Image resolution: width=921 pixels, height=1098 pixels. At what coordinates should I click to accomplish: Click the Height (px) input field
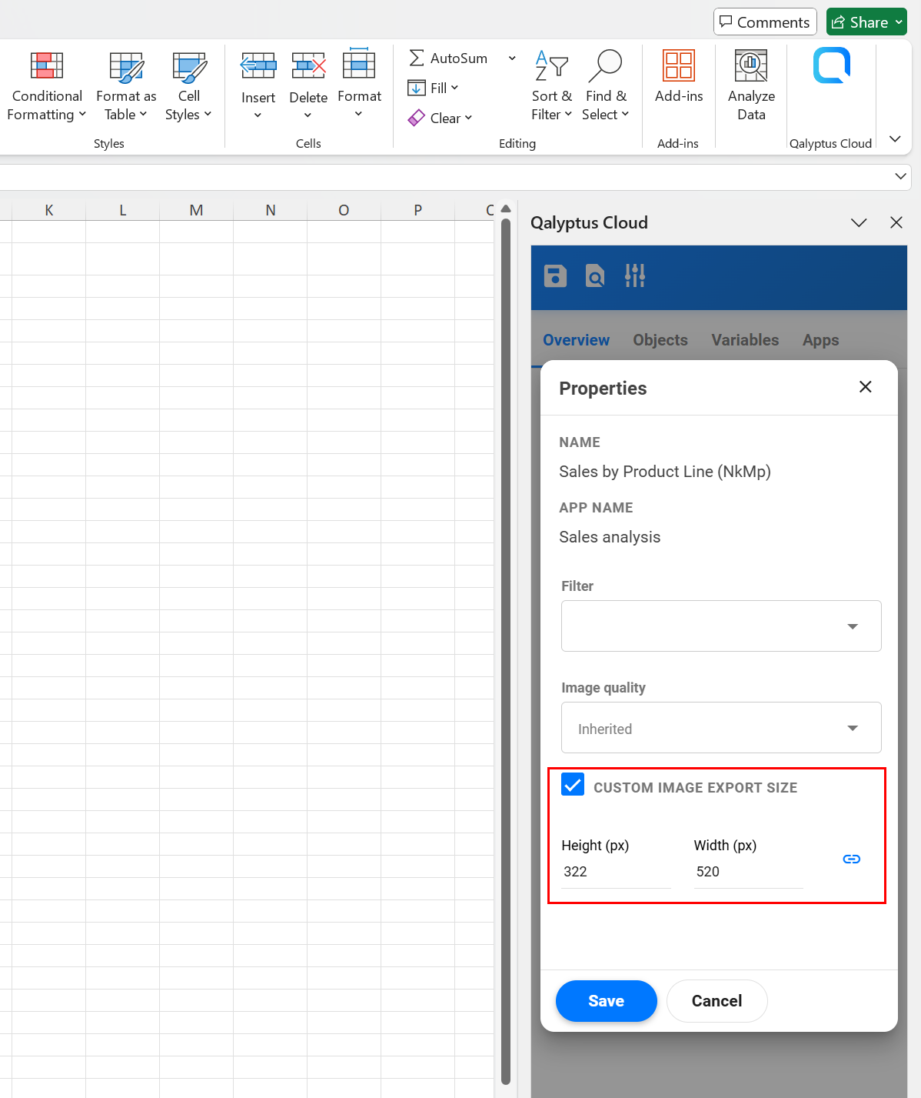point(615,871)
